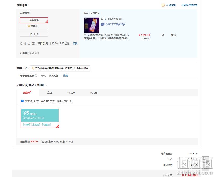Viewport: 215px width, 177px height.
Task: Modify invoice information via 修改
Action: tap(65, 76)
